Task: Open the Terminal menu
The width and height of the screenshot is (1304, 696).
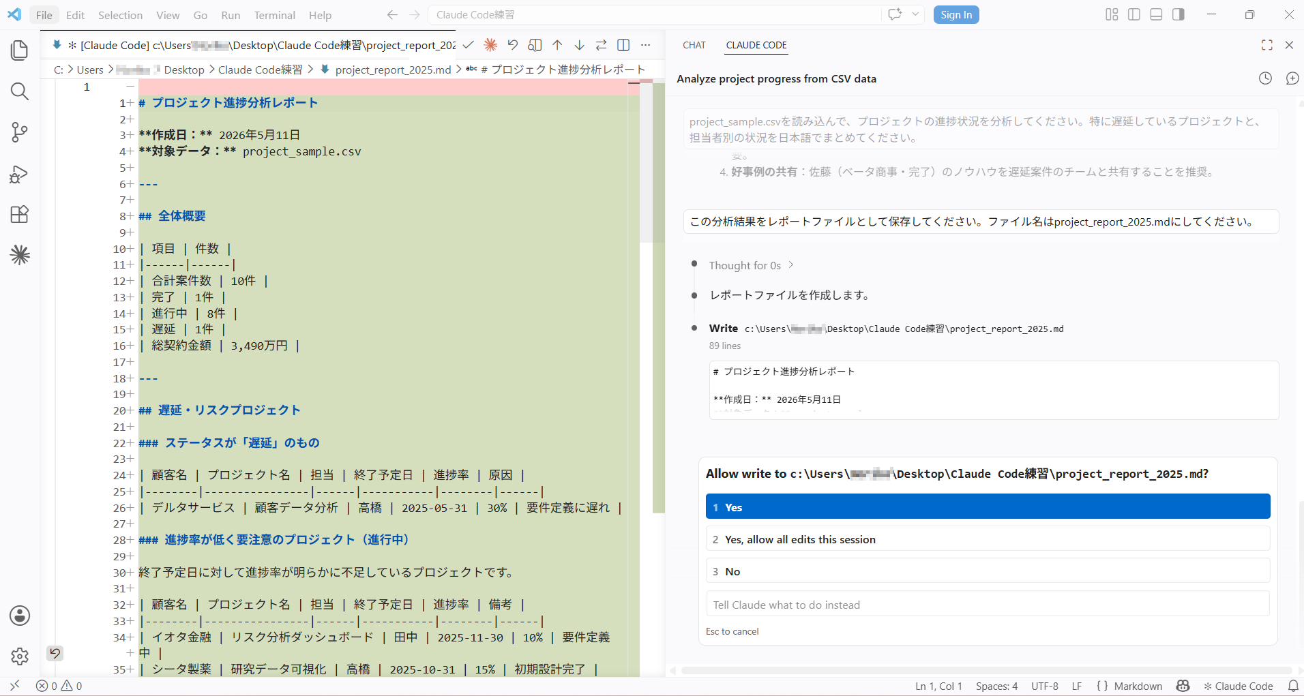Action: [274, 15]
